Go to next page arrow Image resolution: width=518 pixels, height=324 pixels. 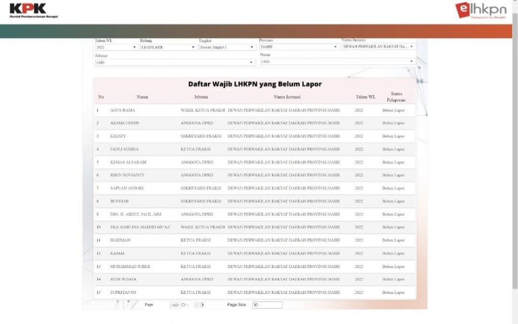(202, 305)
